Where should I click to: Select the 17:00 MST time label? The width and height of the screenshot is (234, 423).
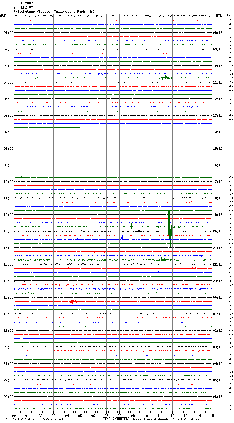tap(9, 298)
